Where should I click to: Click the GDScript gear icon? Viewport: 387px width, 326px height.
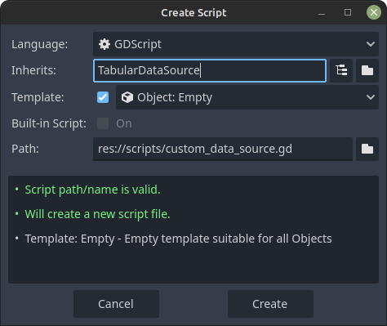pos(105,44)
